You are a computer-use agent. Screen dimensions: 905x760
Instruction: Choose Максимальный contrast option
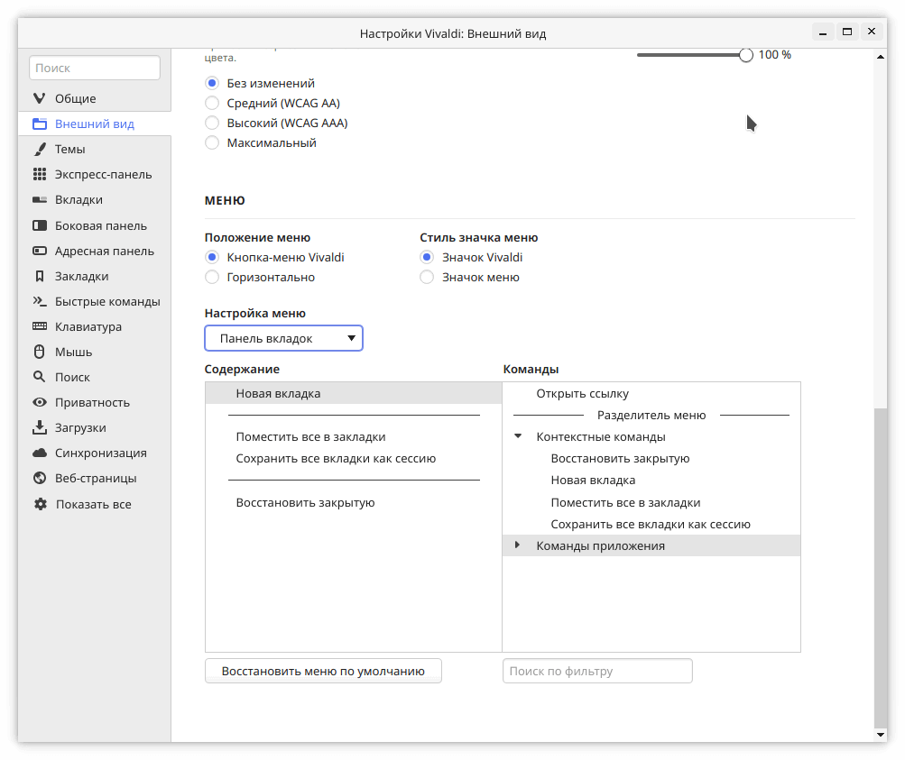click(212, 142)
